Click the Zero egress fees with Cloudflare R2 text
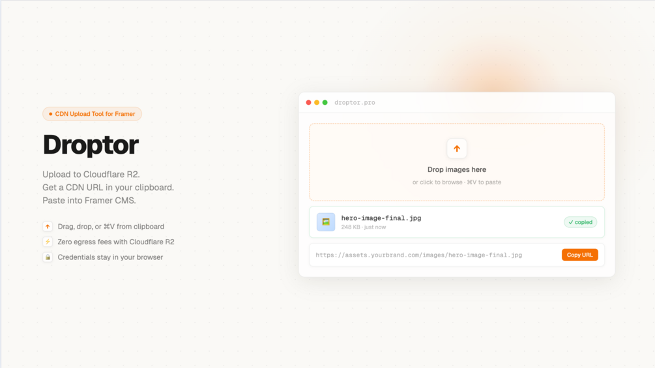 coord(116,242)
